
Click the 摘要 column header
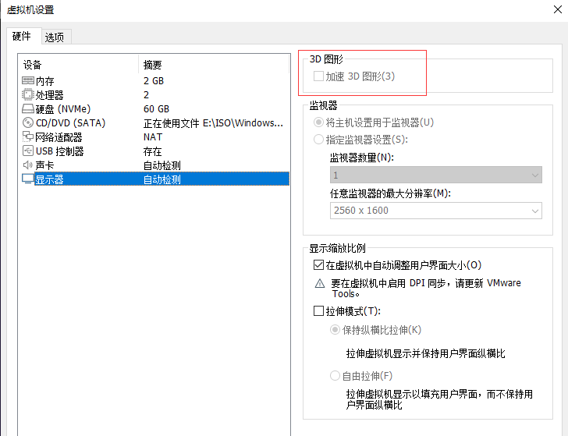coord(152,65)
